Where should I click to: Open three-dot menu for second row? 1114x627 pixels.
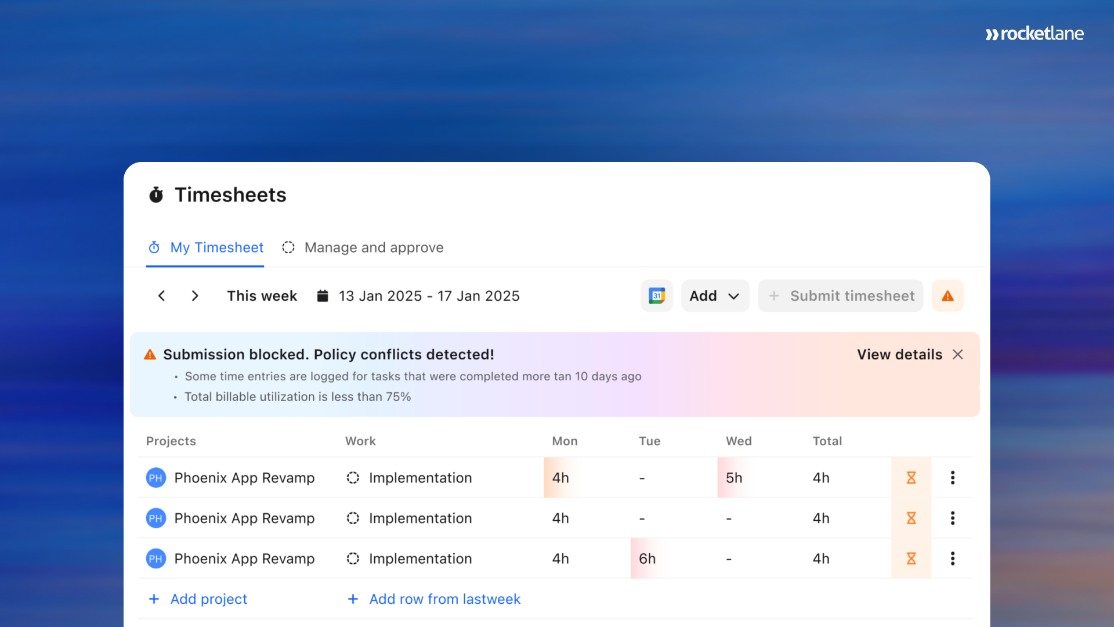coord(952,518)
